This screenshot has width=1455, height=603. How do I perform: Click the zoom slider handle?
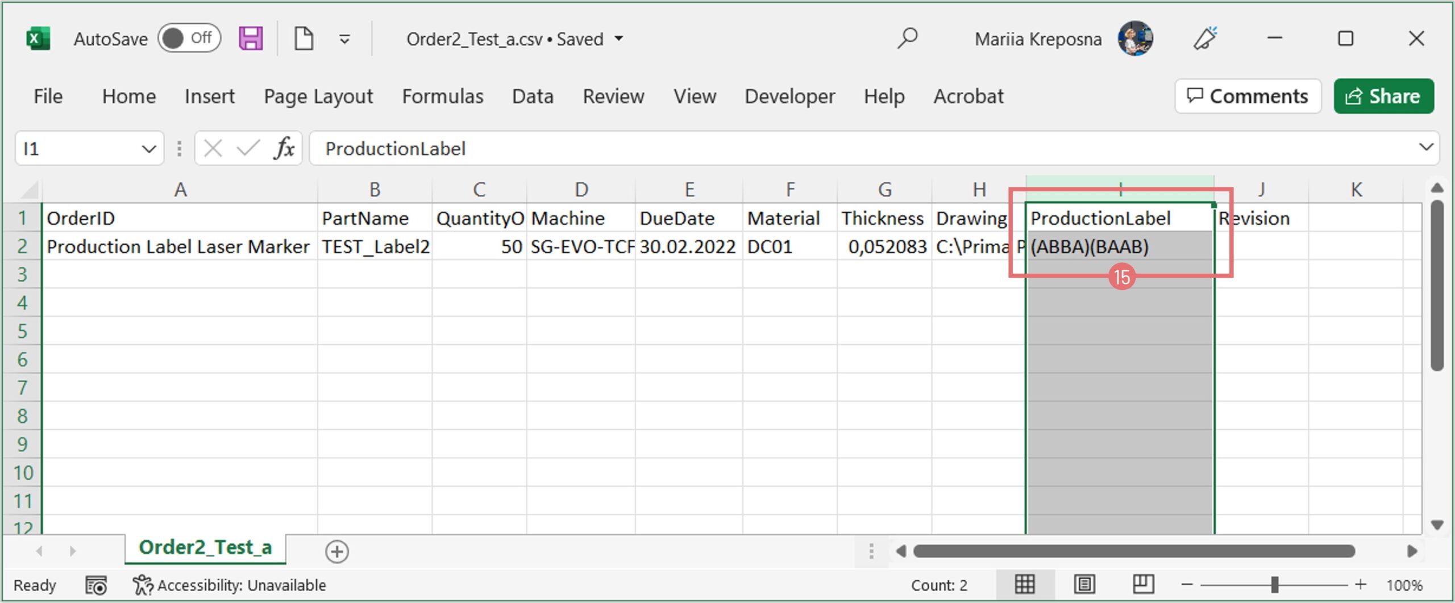[x=1274, y=584]
